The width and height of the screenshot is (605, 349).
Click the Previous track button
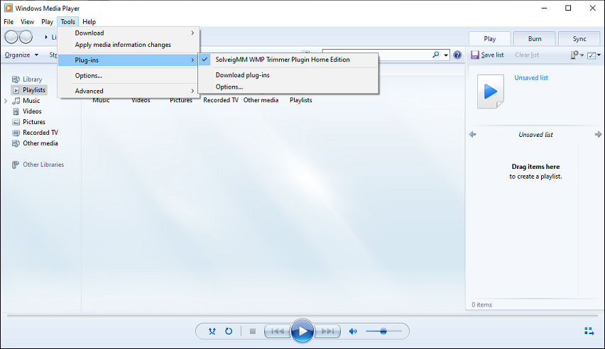(x=278, y=331)
